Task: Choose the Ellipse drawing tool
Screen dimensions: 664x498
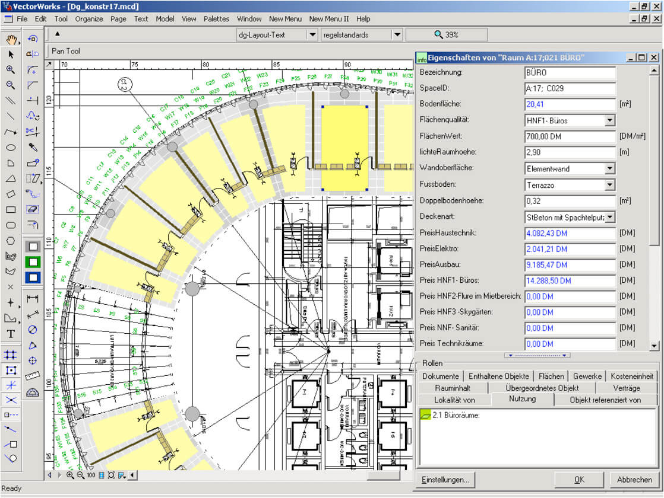Action: 11,148
